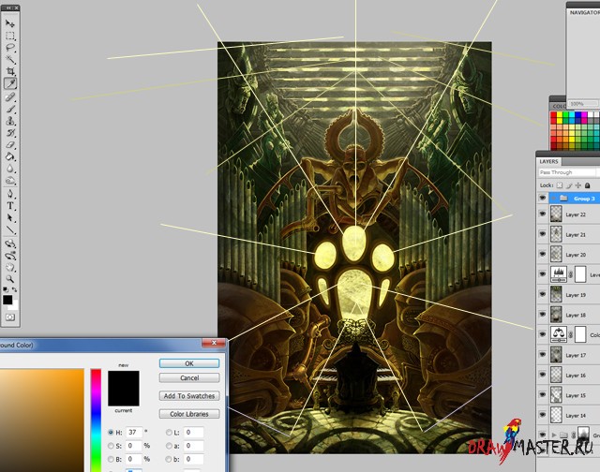Select the H hue radio button
600x472 pixels.
(x=111, y=433)
